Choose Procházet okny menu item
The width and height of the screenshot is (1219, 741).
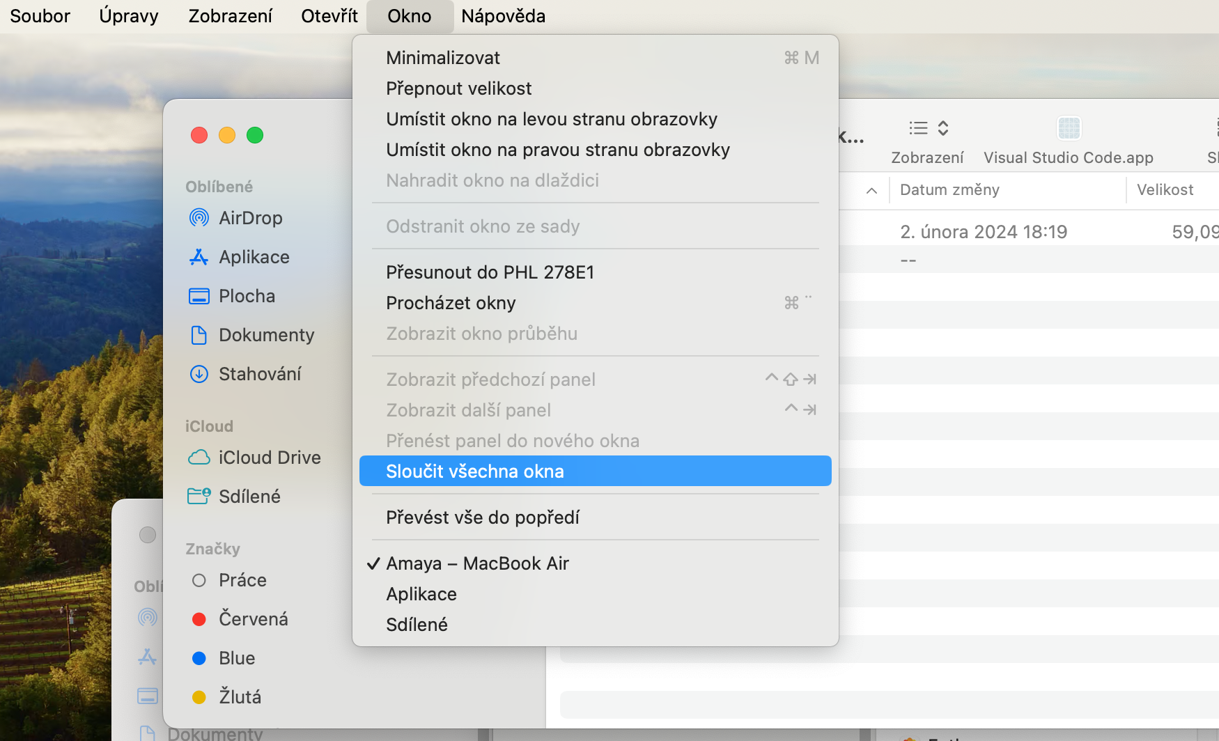[x=596, y=303]
